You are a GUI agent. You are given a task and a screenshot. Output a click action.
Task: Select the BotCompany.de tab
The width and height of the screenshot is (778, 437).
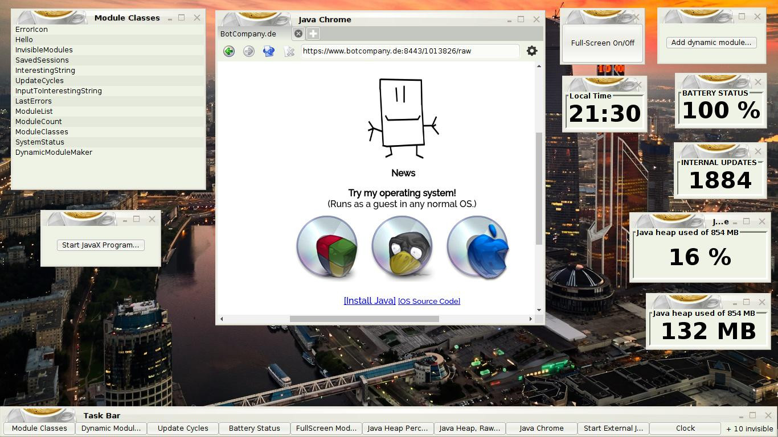pyautogui.click(x=248, y=34)
